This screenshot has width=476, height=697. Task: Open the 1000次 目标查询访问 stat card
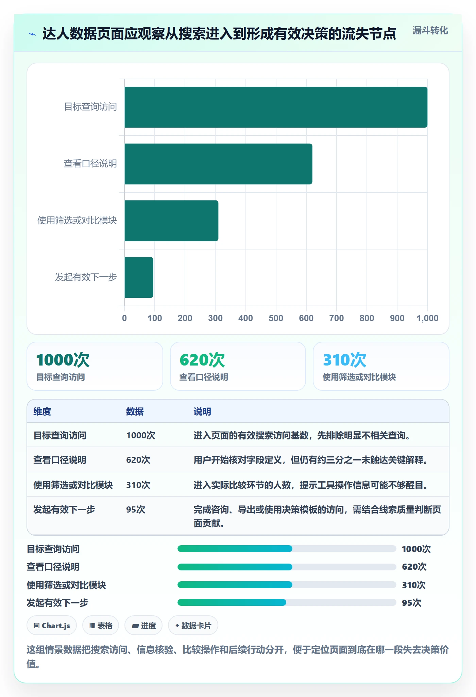95,366
